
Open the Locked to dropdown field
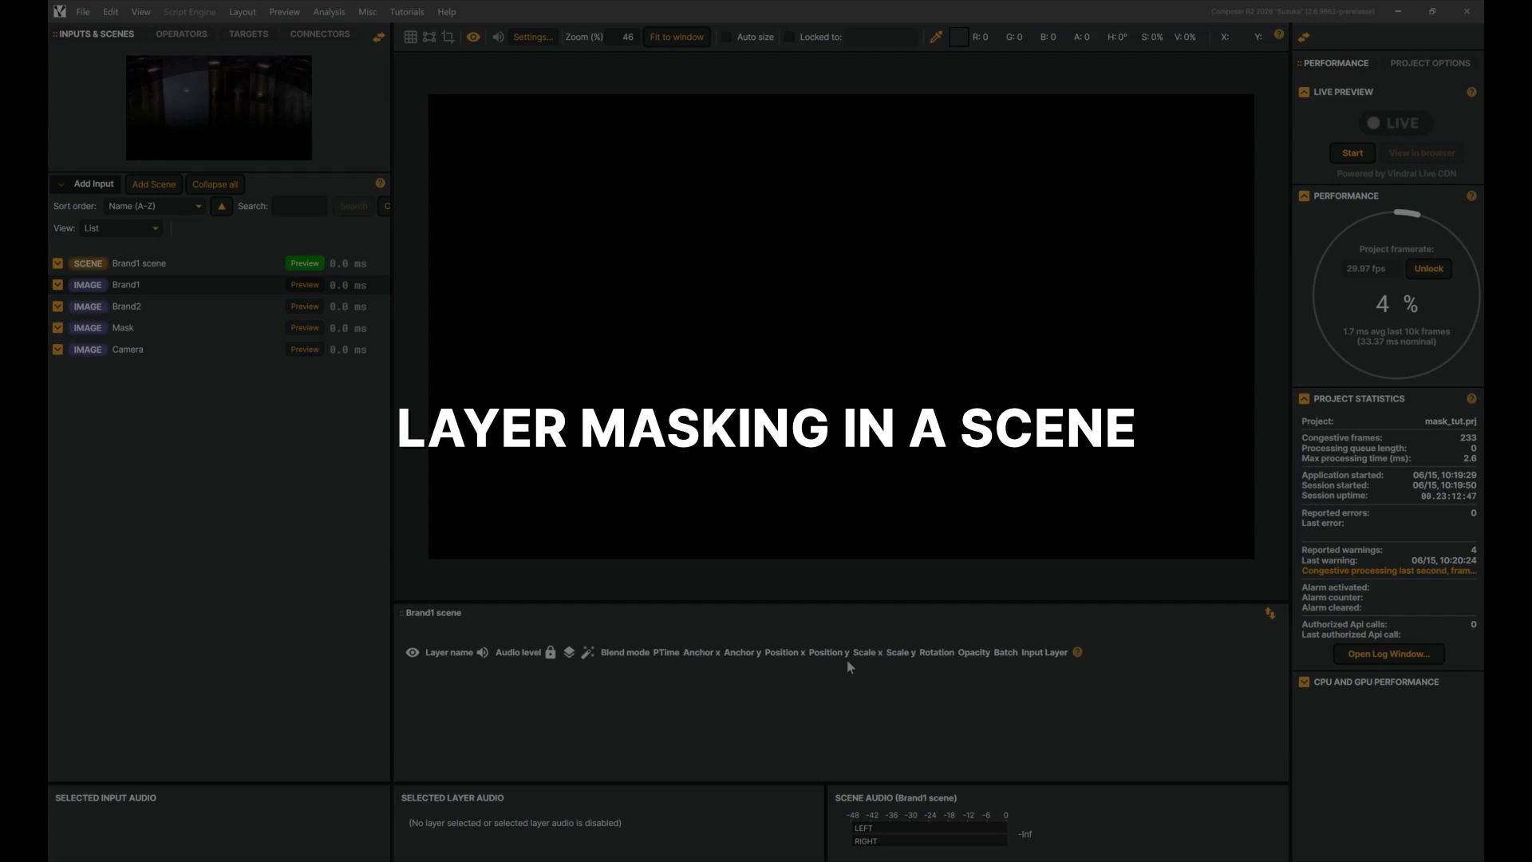pos(882,37)
